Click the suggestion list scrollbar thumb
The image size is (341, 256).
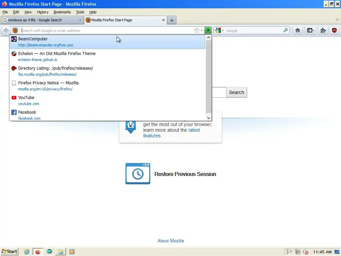(x=208, y=77)
